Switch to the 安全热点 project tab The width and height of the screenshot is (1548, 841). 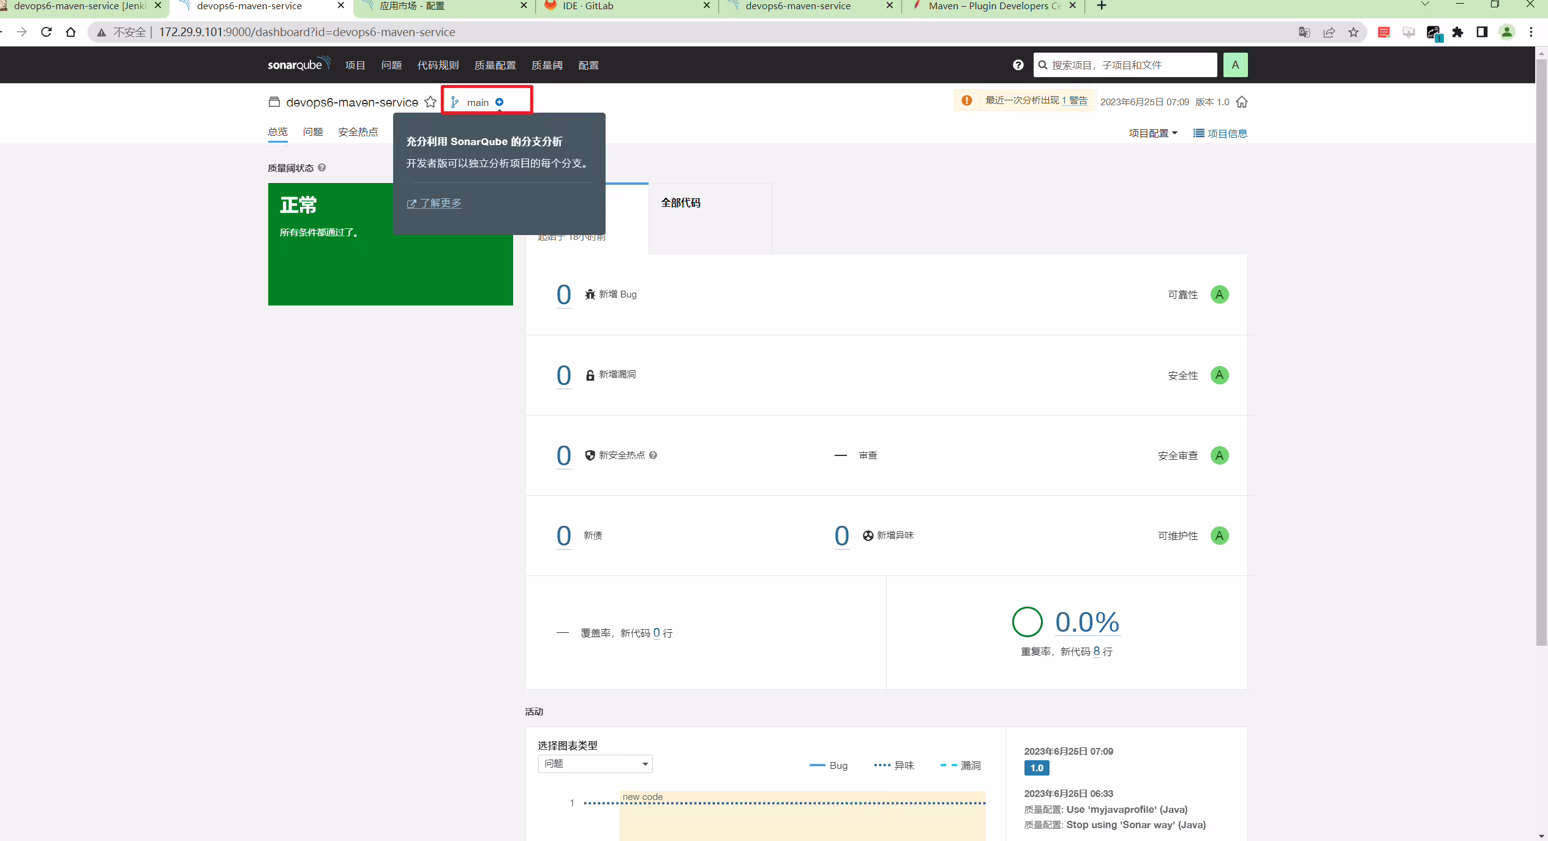tap(358, 132)
